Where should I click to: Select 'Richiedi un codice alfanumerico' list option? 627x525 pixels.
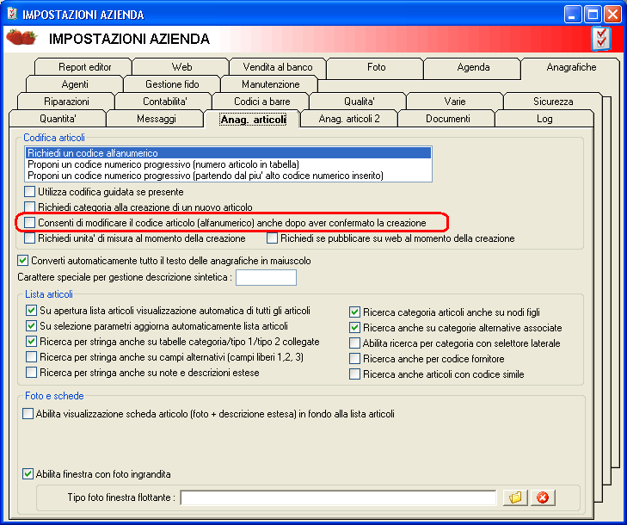click(x=228, y=153)
